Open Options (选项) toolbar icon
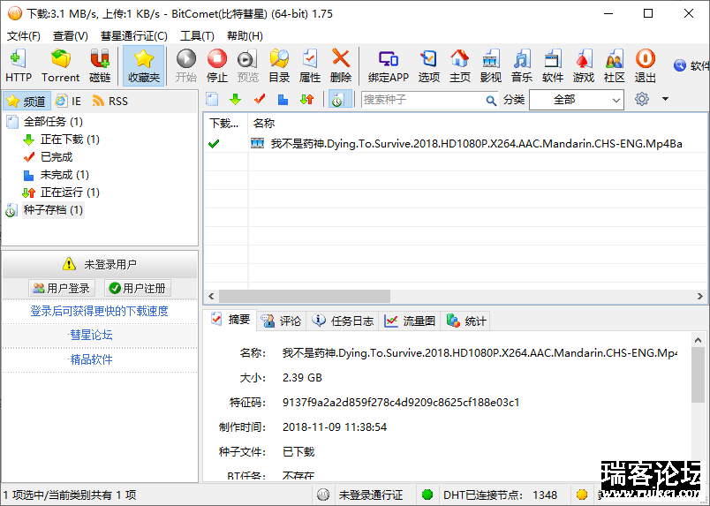 [429, 65]
